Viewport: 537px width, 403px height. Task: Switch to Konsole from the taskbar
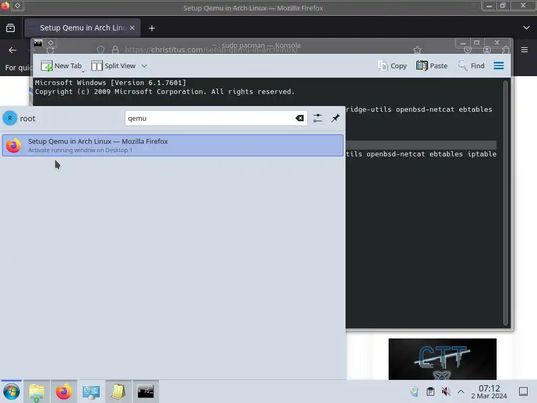point(146,391)
